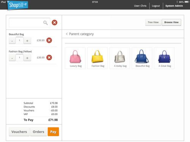This screenshot has width=190, height=142.
Task: Remove Beautiful Bag from the basket
Action: pyautogui.click(x=49, y=41)
